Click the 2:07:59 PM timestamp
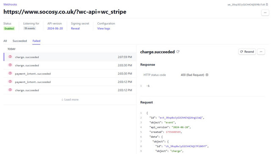This screenshot has height=154, width=271. (125, 57)
